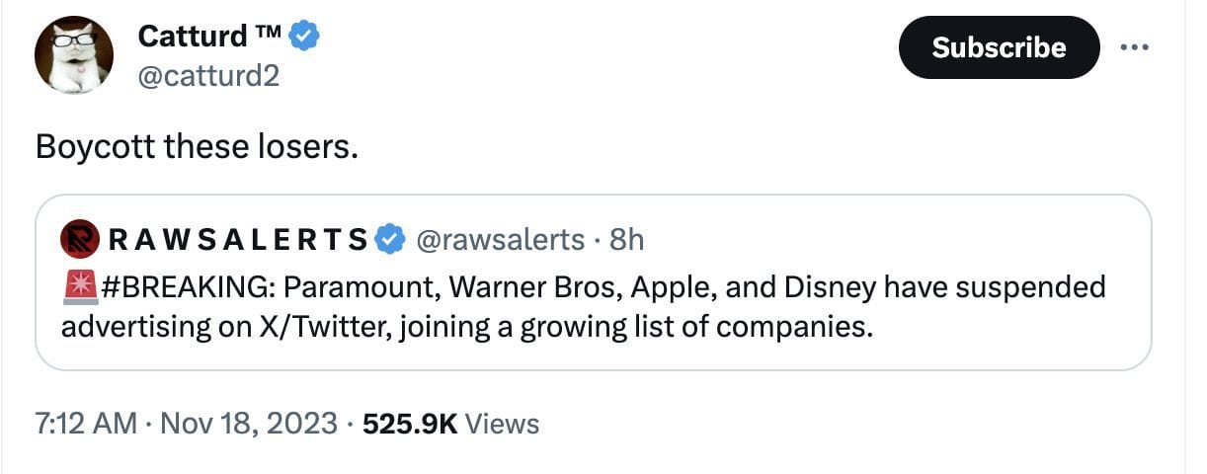Click the red siren emoji
1207x474 pixels.
coord(78,287)
